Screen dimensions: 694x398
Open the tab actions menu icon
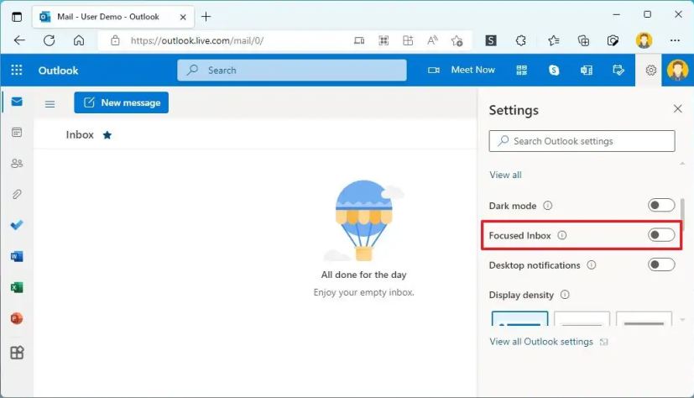17,17
